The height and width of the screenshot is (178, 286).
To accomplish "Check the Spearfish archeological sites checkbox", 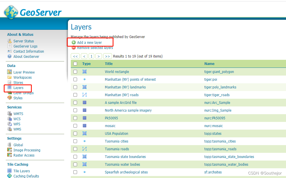I will [75, 172].
